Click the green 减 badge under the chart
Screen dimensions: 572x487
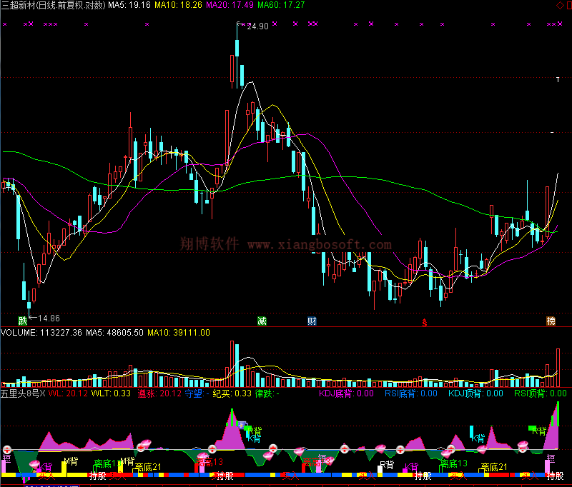coord(262,321)
